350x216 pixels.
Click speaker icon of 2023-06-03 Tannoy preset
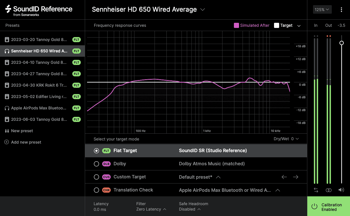pos(7,119)
